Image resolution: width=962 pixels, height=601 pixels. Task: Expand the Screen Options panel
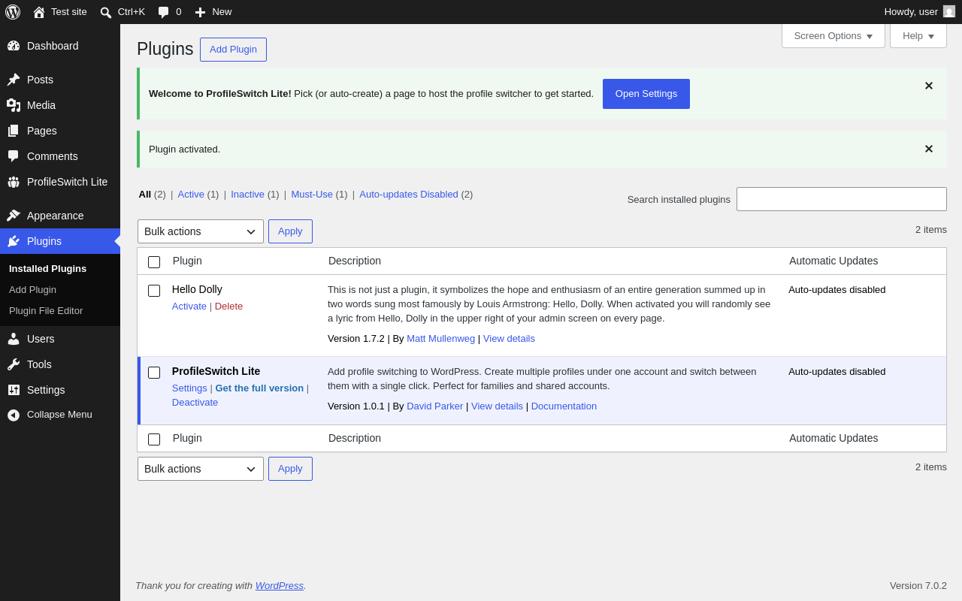pyautogui.click(x=833, y=35)
